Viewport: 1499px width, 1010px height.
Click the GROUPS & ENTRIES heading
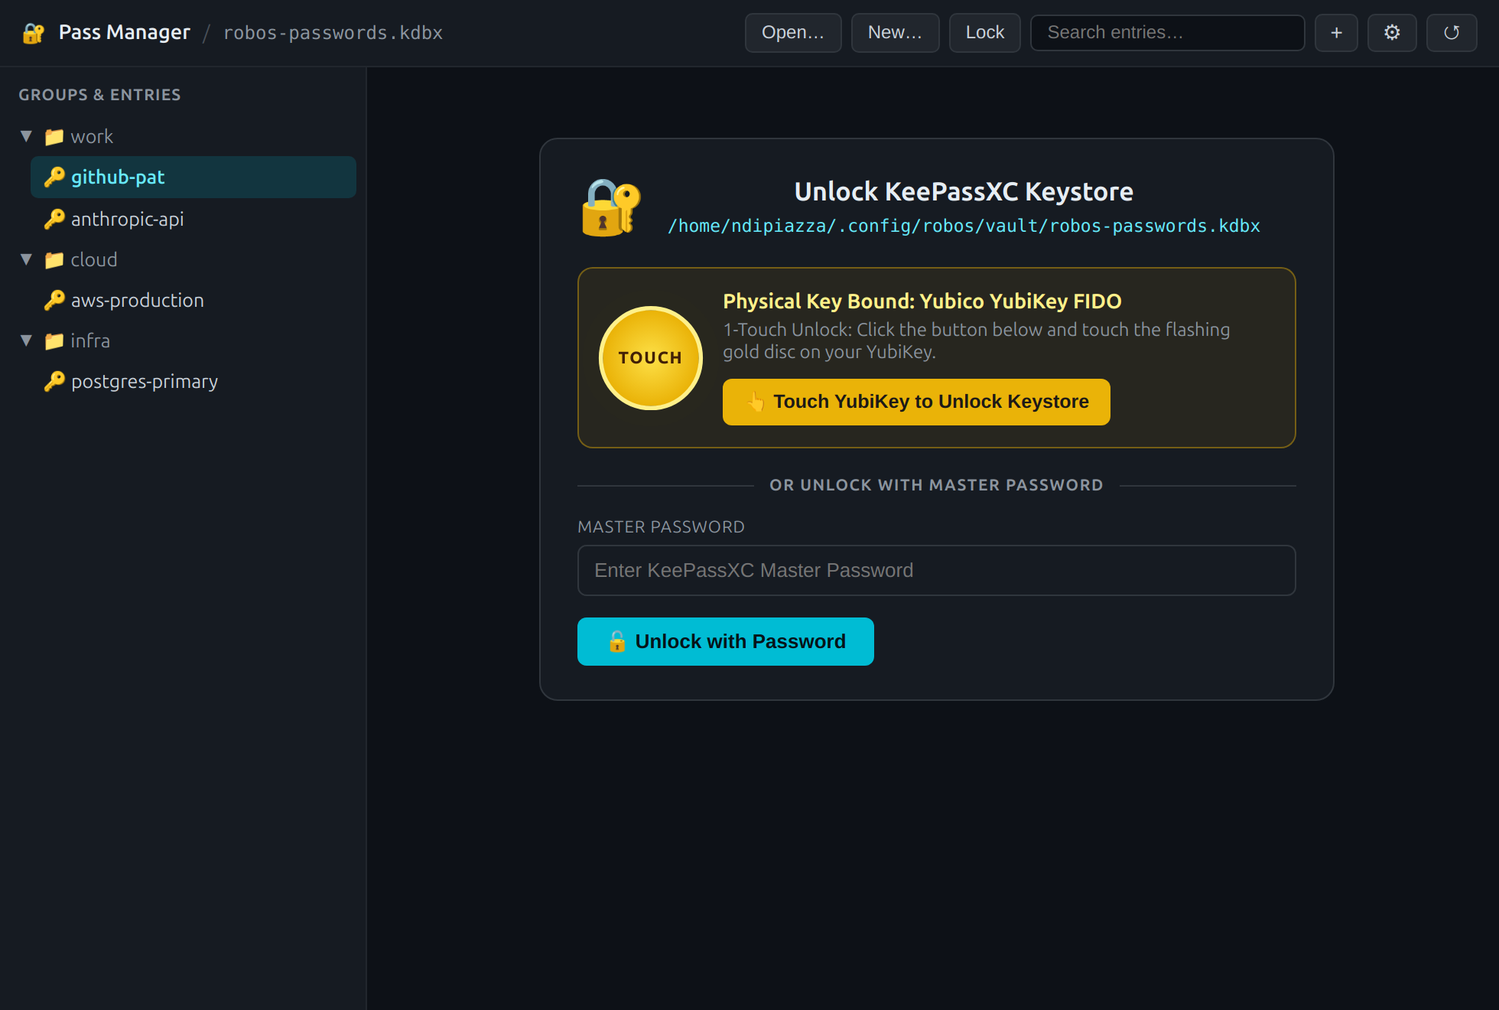(99, 95)
